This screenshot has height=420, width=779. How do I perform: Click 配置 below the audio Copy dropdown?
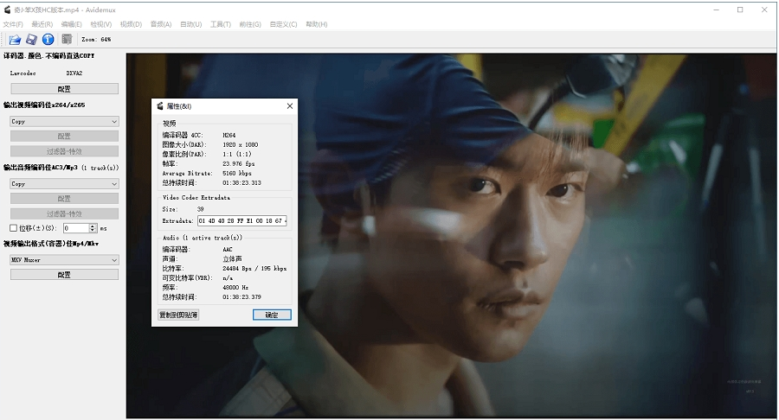click(64, 199)
